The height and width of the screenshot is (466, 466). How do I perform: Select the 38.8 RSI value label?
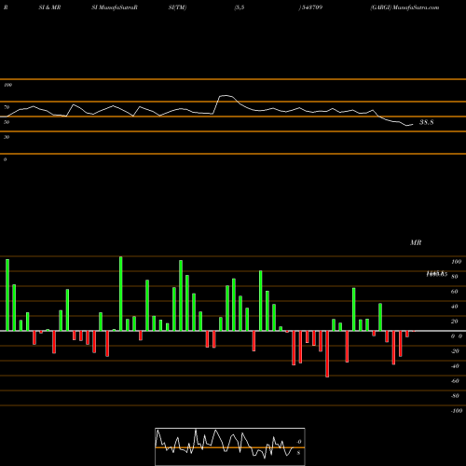pos(427,122)
